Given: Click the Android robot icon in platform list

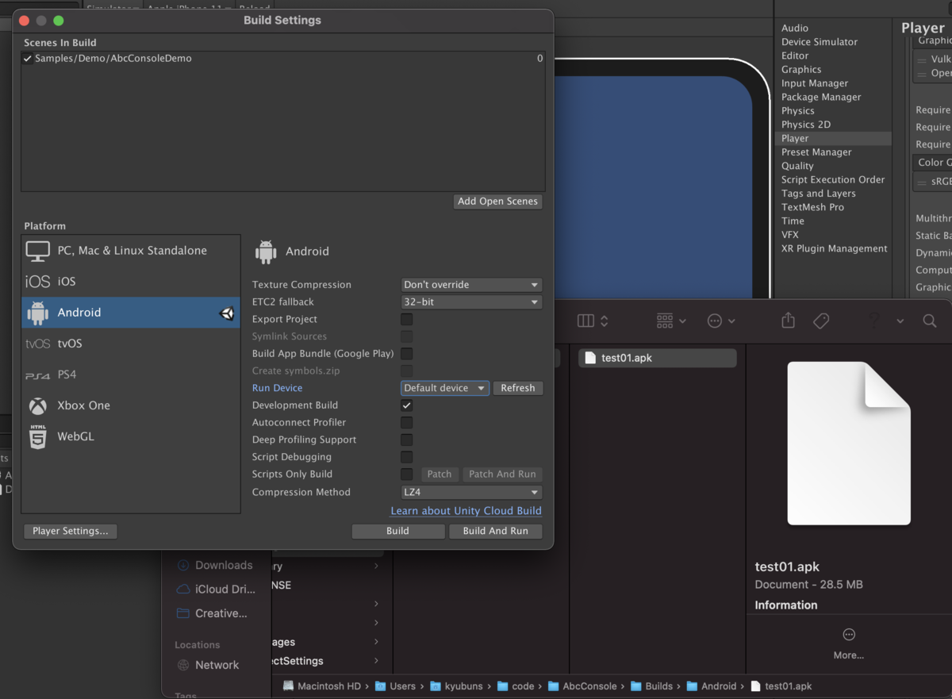Looking at the screenshot, I should click(x=37, y=313).
